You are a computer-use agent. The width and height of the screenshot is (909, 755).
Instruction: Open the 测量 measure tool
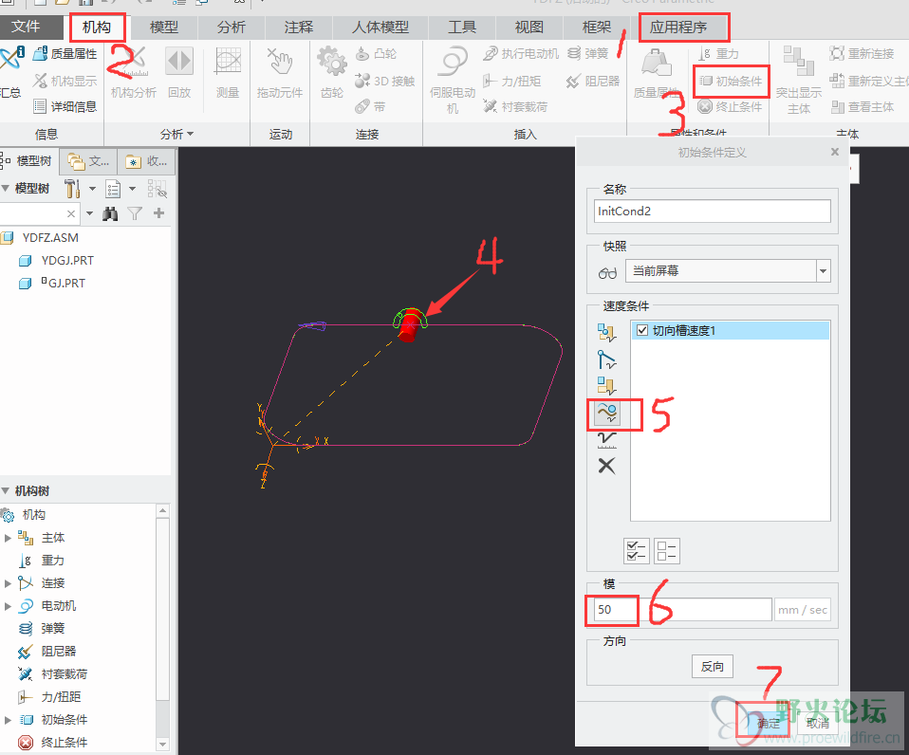click(x=228, y=73)
